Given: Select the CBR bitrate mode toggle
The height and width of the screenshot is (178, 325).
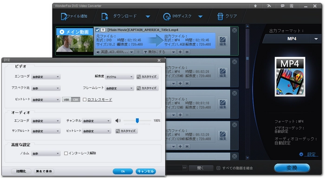Looking at the screenshot, I should click(76, 100).
